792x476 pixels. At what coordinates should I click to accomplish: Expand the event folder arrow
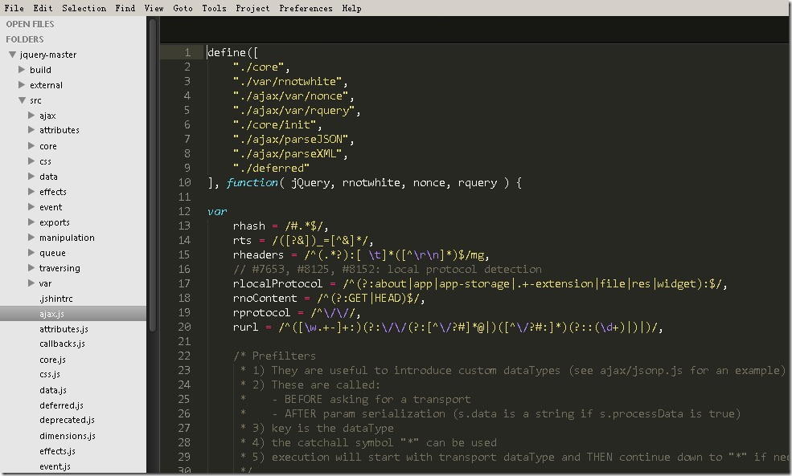click(x=31, y=207)
